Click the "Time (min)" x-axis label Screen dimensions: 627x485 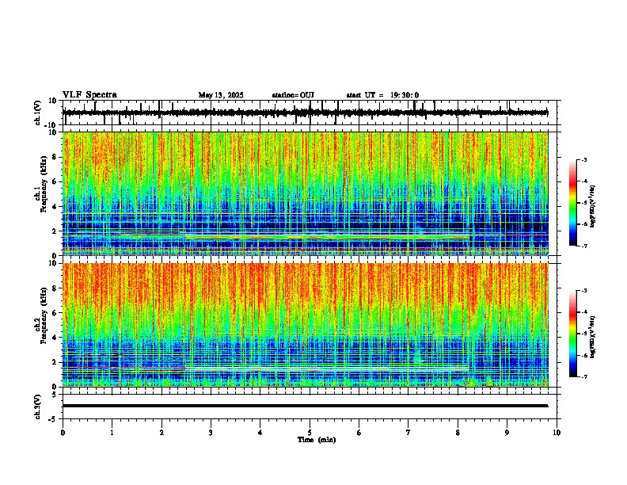pos(317,440)
